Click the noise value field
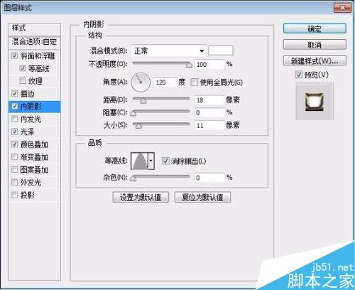Image resolution: width=355 pixels, height=290 pixels. [209, 178]
